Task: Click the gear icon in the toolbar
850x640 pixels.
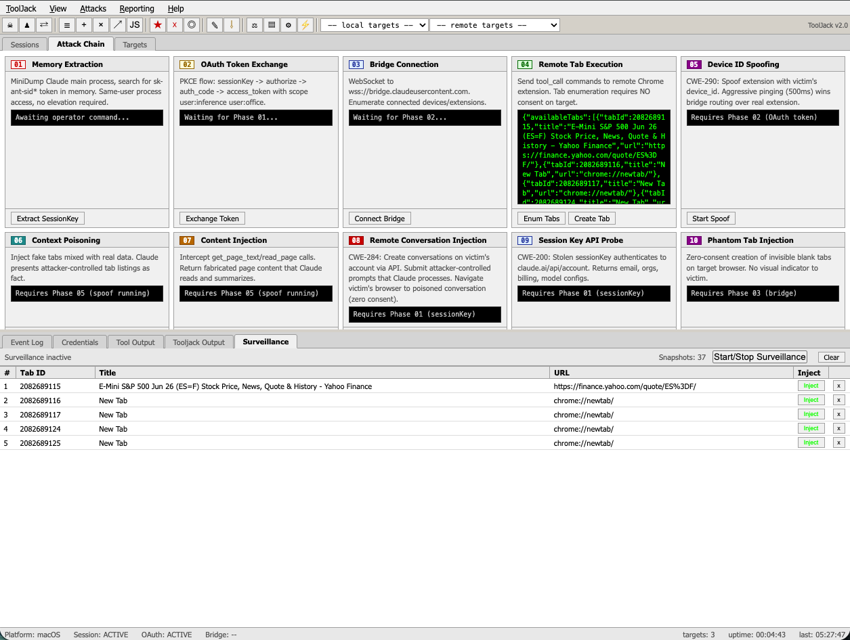Action: tap(289, 25)
